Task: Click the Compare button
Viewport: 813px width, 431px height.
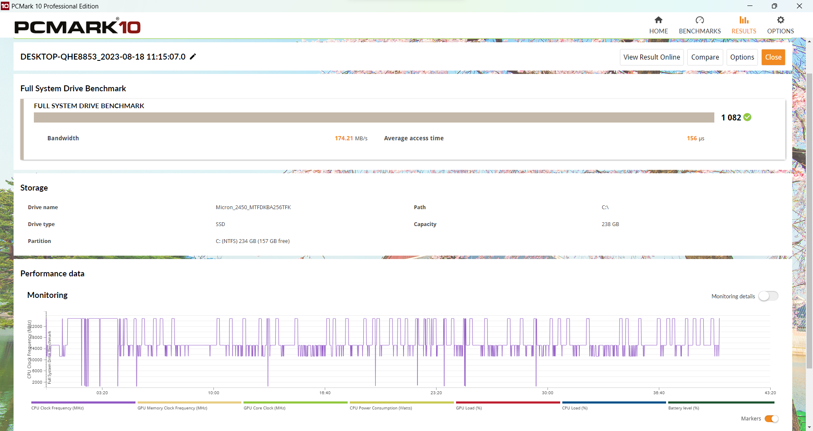Action: 705,57
